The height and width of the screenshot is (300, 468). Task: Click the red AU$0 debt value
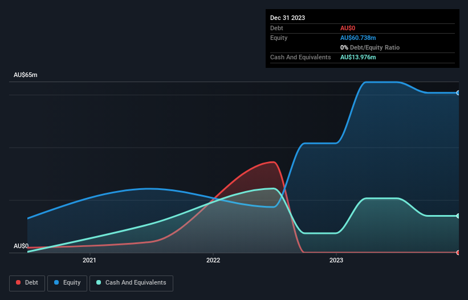pyautogui.click(x=348, y=28)
